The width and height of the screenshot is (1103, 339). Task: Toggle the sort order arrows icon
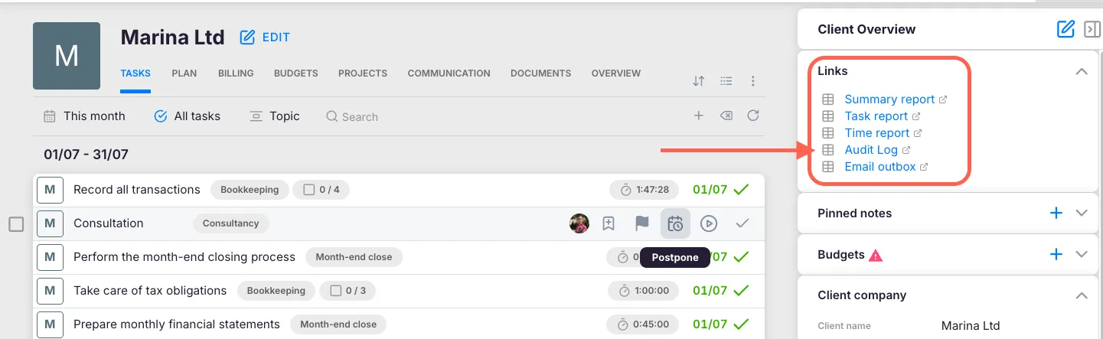[x=698, y=80]
